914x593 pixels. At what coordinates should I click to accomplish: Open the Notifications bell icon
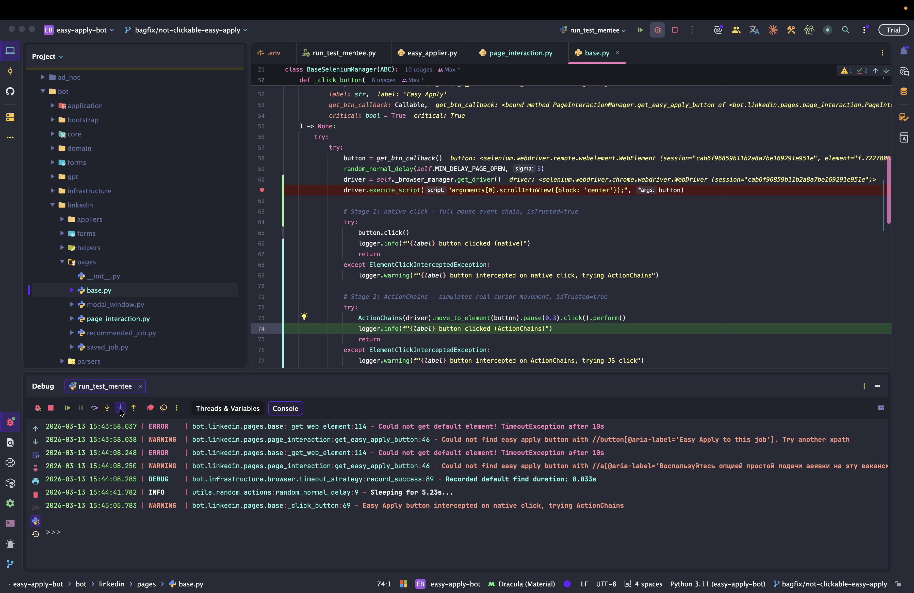(904, 51)
